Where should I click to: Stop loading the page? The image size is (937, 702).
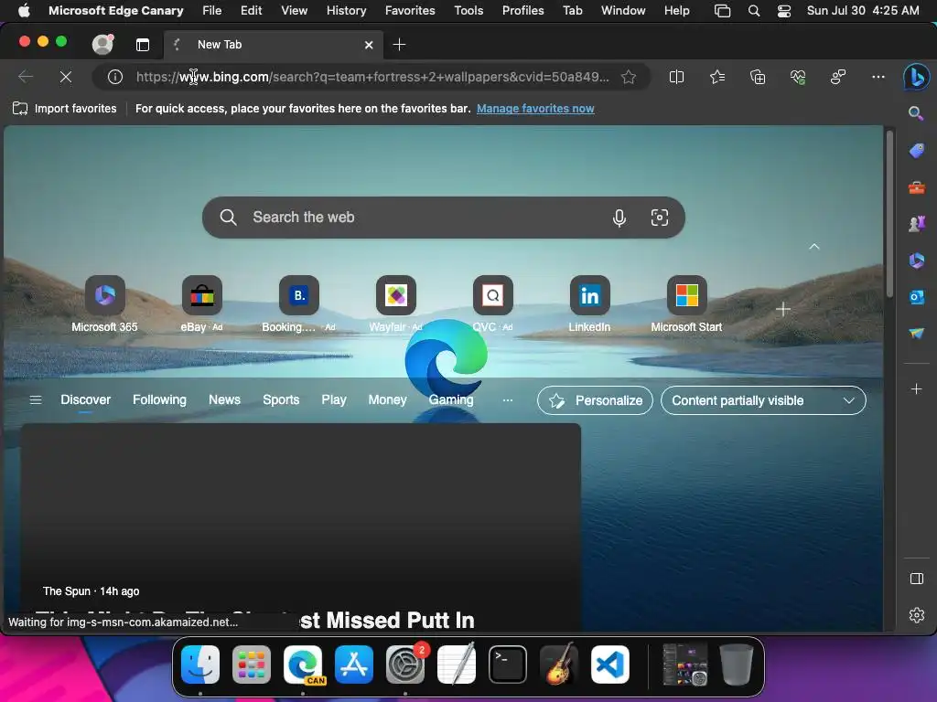click(66, 77)
